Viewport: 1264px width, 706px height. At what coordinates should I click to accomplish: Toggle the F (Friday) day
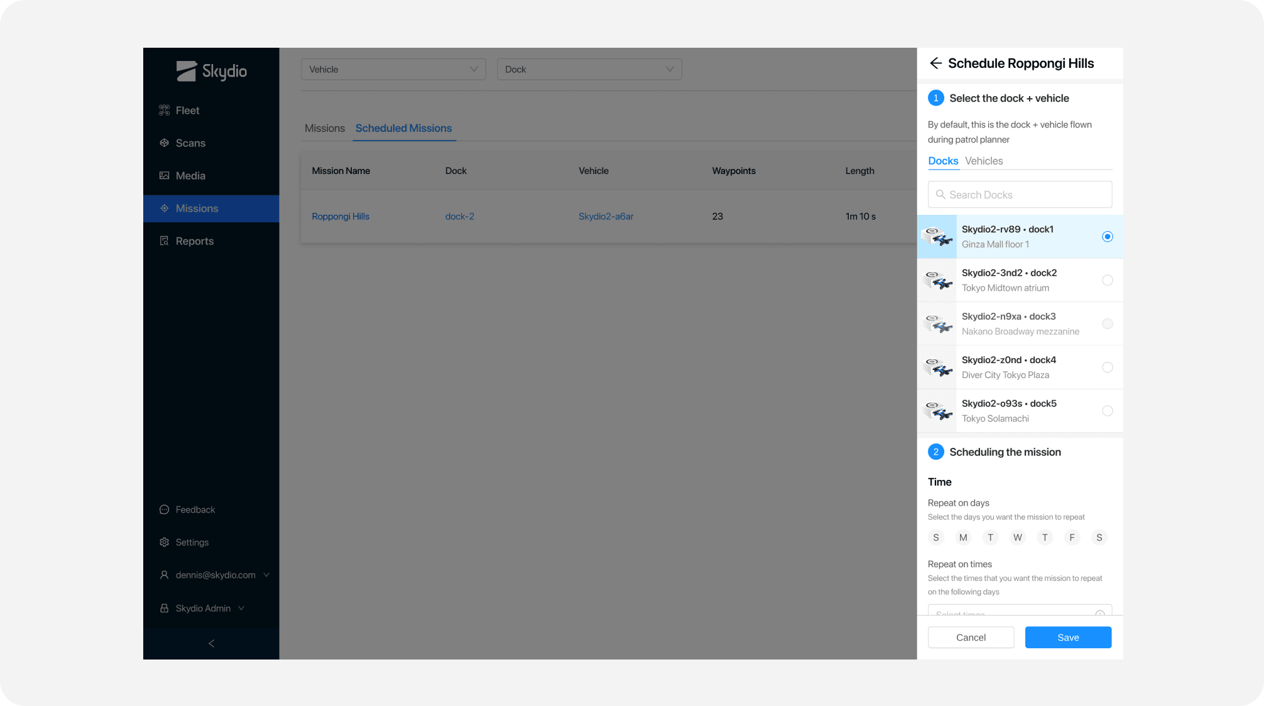coord(1072,537)
